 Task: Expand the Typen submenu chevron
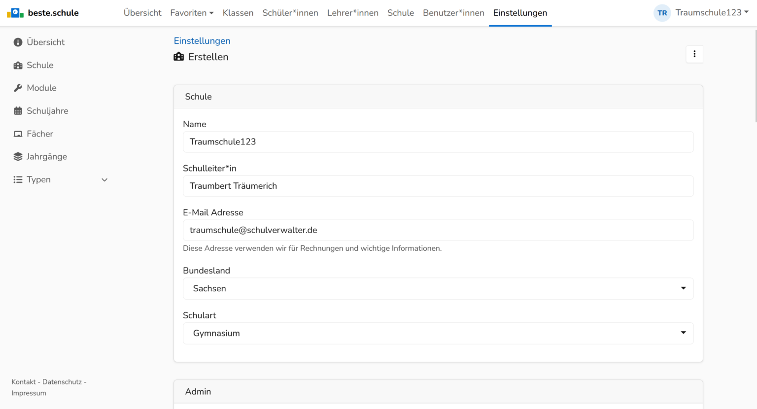(104, 180)
